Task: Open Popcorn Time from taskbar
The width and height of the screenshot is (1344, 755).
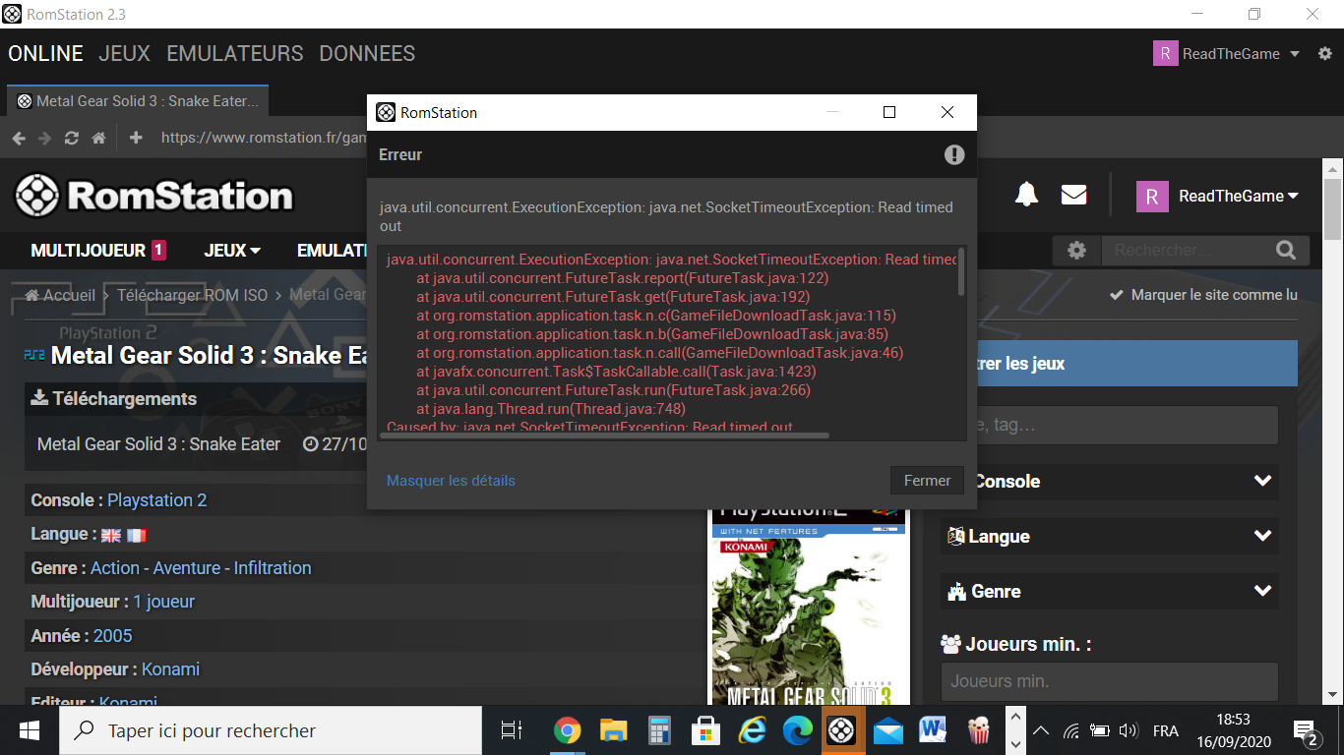Action: pyautogui.click(x=979, y=730)
